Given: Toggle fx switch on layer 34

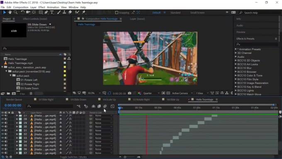Looking at the screenshot, I should 70,142.
